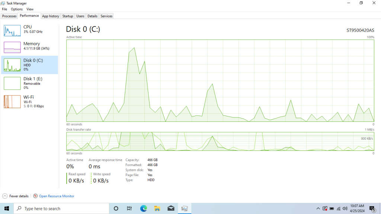381x214 pixels.
Task: Switch to the Processes tab
Action: click(9, 16)
